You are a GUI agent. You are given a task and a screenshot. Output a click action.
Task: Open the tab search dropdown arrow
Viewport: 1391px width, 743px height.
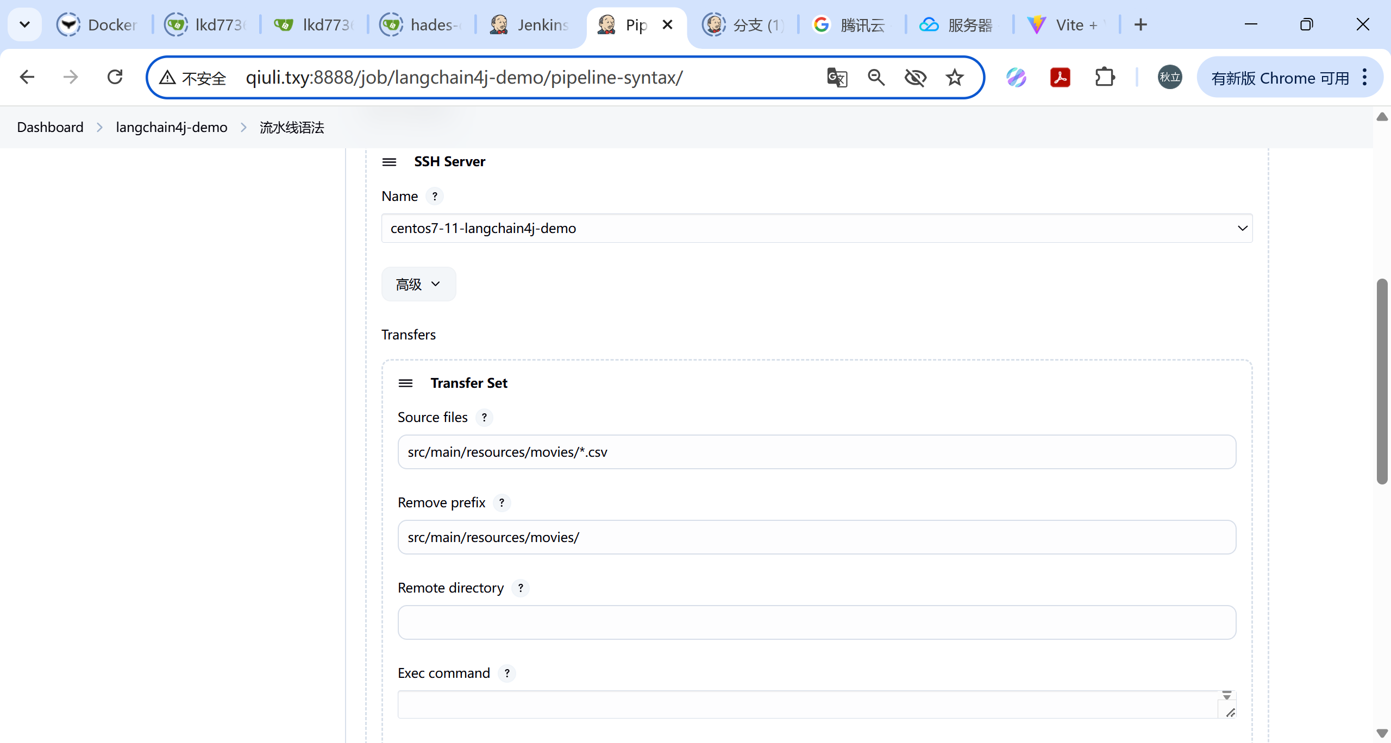pos(24,24)
